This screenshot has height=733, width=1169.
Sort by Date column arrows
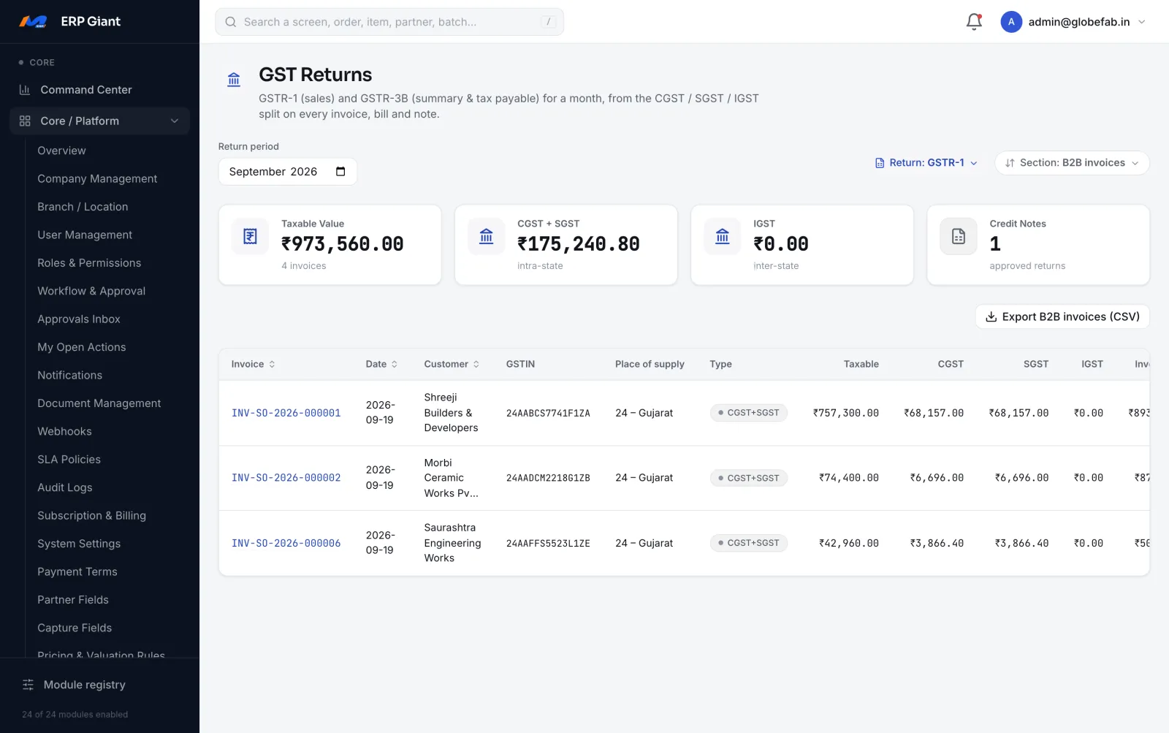point(395,364)
